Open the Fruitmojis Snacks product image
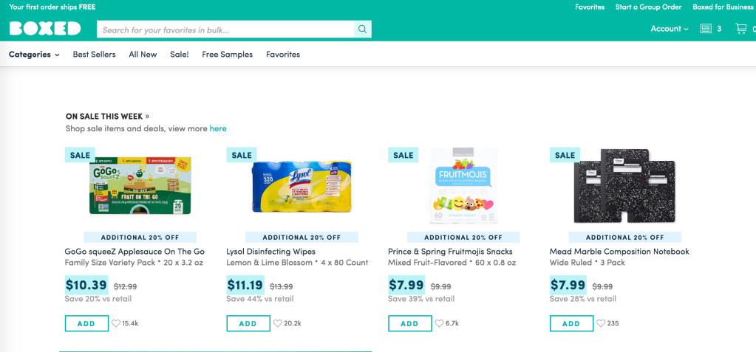 [x=463, y=184]
